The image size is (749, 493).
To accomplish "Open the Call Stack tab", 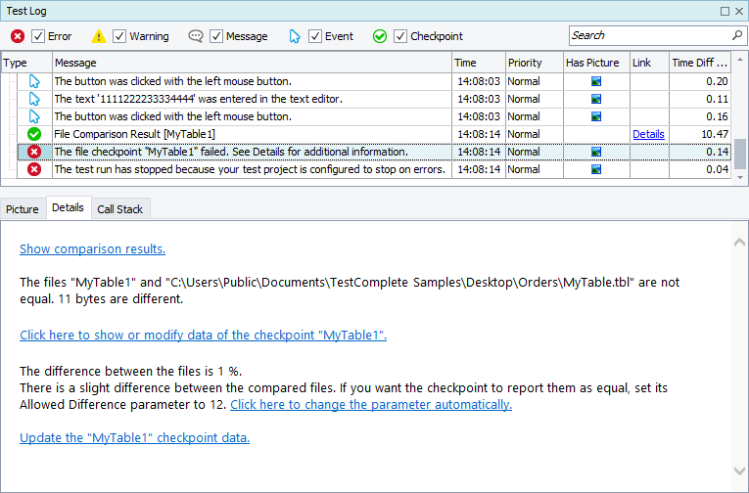I will coord(119,209).
